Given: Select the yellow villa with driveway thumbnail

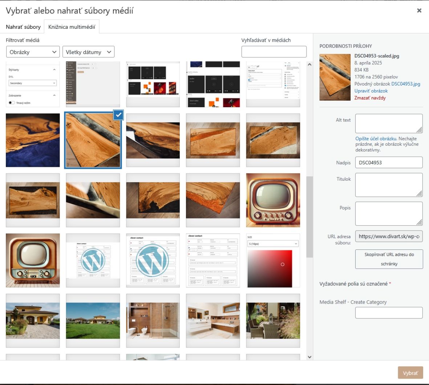Looking at the screenshot, I should click(33, 321).
